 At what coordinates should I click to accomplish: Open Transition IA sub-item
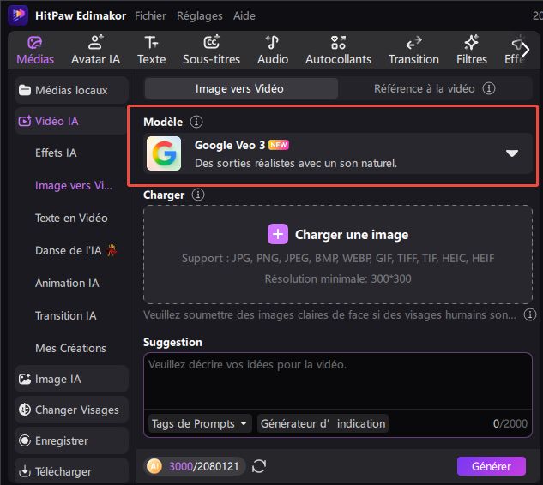click(66, 315)
